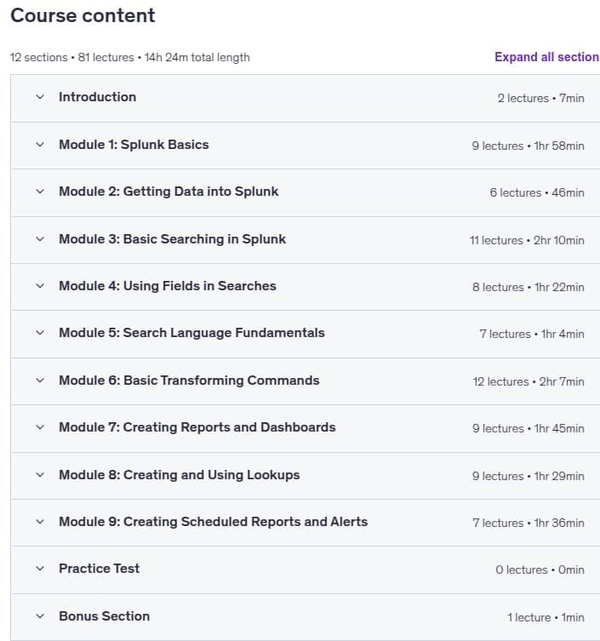
Task: Click chevron next to Module 7
Action: tap(40, 427)
